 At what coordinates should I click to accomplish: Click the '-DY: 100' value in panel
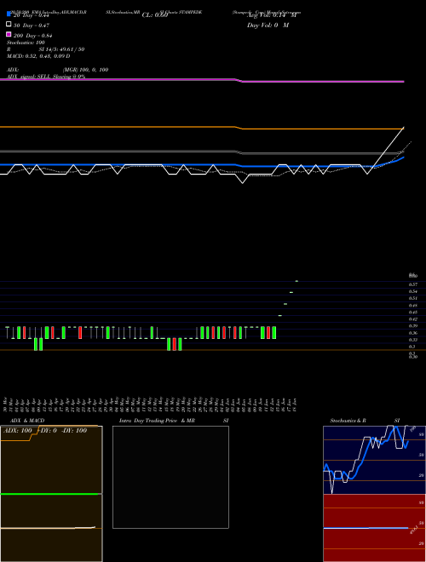pos(74,431)
